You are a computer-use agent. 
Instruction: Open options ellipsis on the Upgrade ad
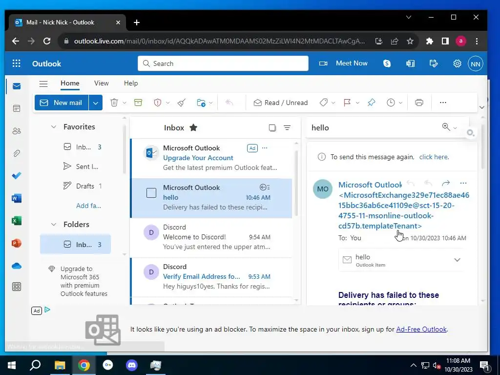pos(265,148)
